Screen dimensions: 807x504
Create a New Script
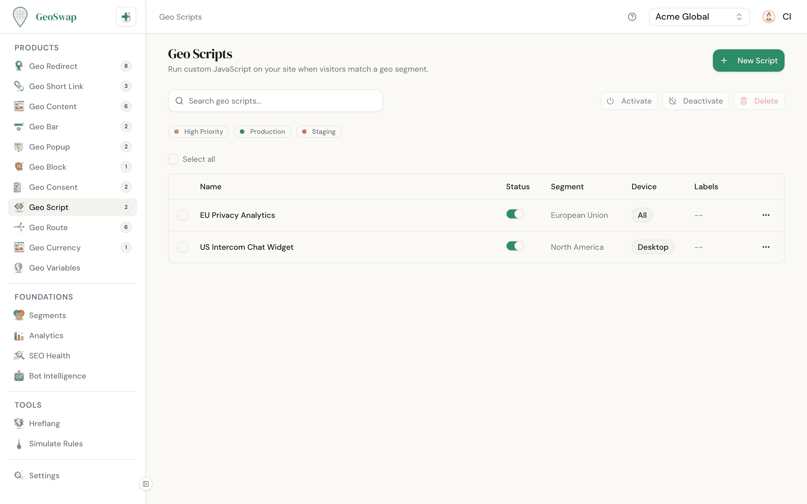coord(748,60)
